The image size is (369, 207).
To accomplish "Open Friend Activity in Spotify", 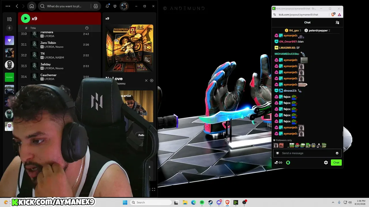I will point(115,6).
